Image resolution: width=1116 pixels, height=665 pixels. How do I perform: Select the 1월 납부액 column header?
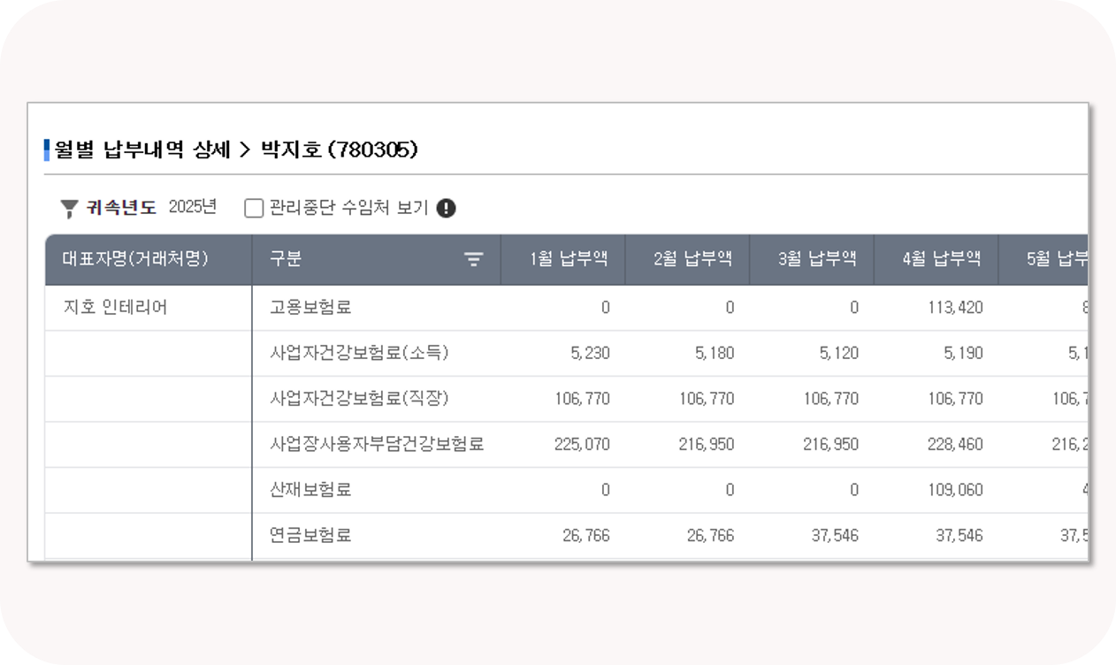[563, 259]
